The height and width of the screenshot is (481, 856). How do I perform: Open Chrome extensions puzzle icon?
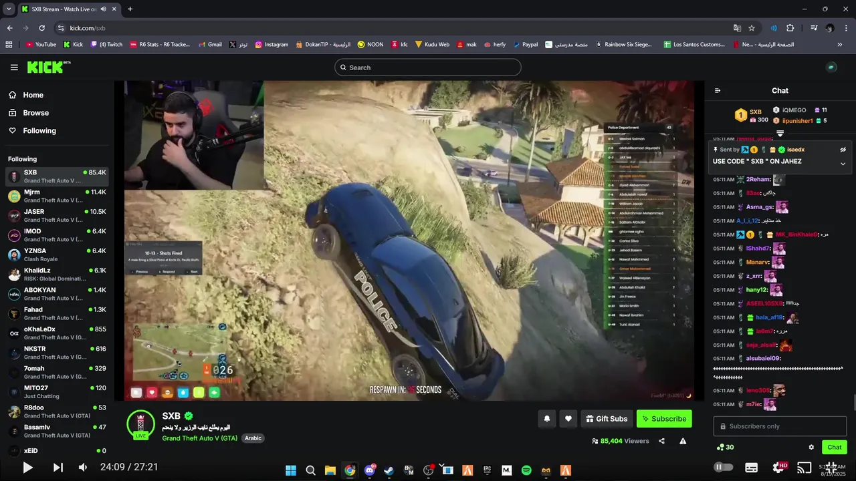pyautogui.click(x=790, y=28)
